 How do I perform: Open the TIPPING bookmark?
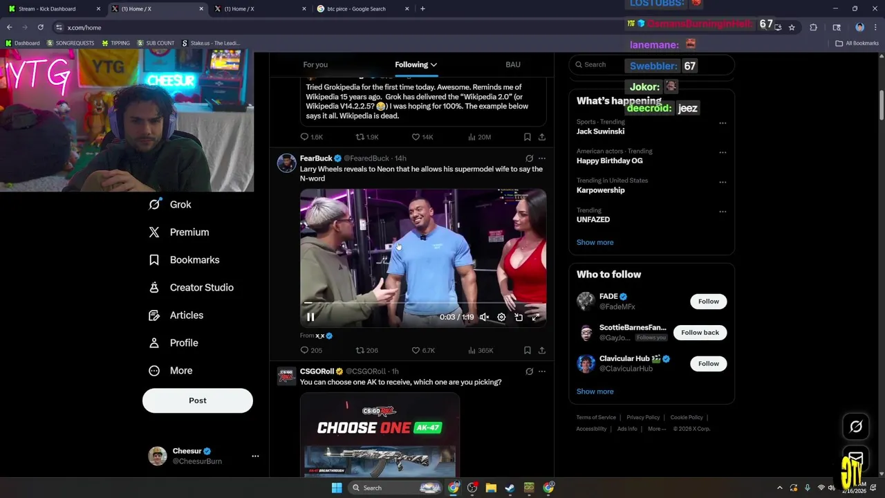[115, 43]
